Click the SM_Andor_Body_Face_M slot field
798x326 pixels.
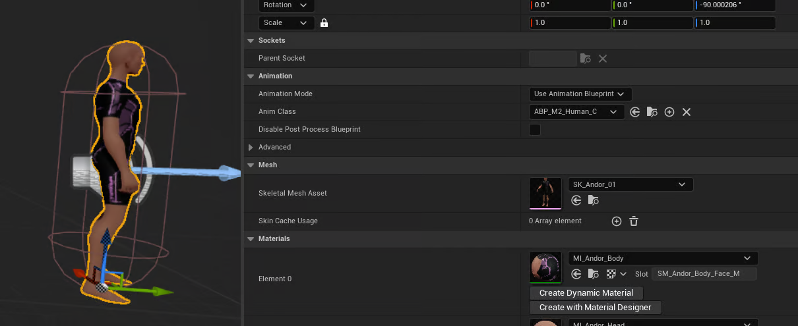(704, 274)
